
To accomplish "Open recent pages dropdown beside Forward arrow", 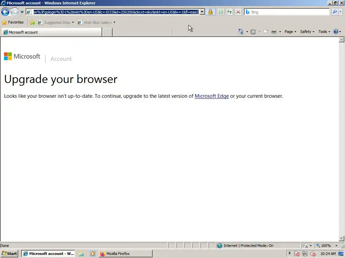I will pos(22,12).
